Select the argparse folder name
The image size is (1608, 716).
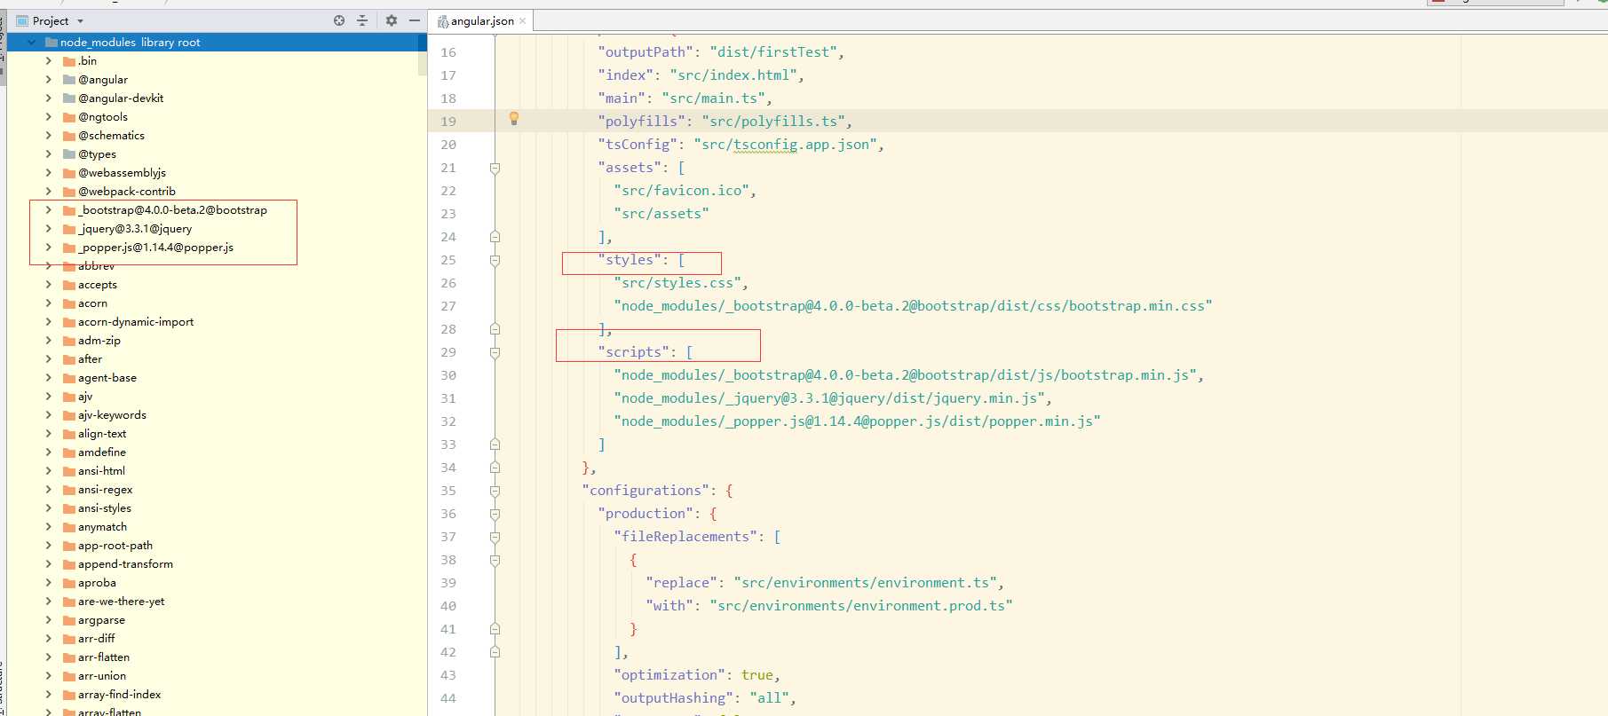point(101,620)
